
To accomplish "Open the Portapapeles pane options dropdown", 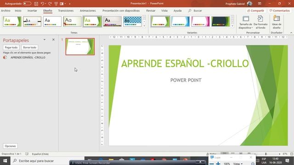I will tap(45, 40).
